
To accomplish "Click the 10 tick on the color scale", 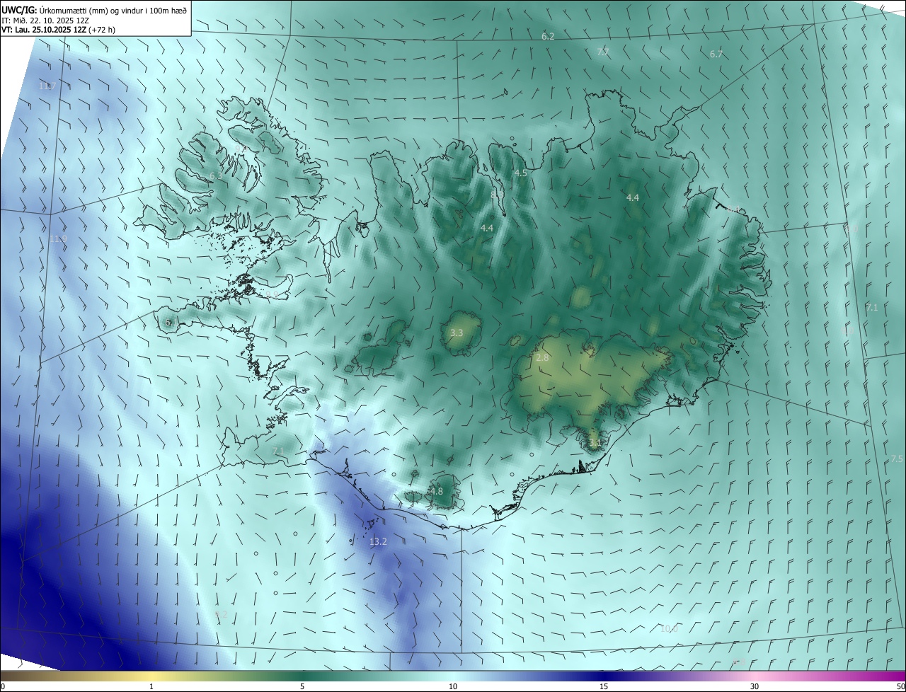I will pos(453,686).
